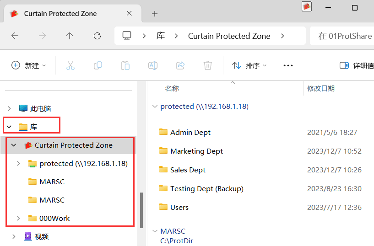Click the Delete trash can icon
The height and width of the screenshot is (246, 374).
(208, 65)
